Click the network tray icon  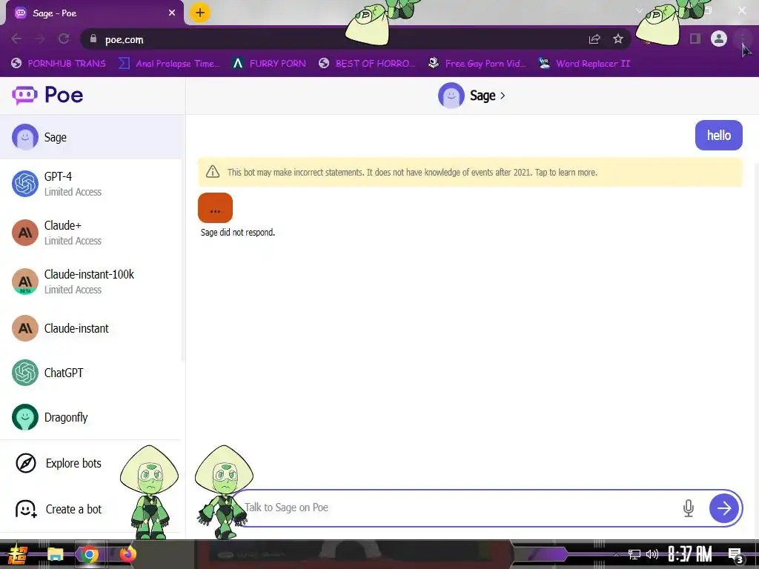tap(634, 554)
